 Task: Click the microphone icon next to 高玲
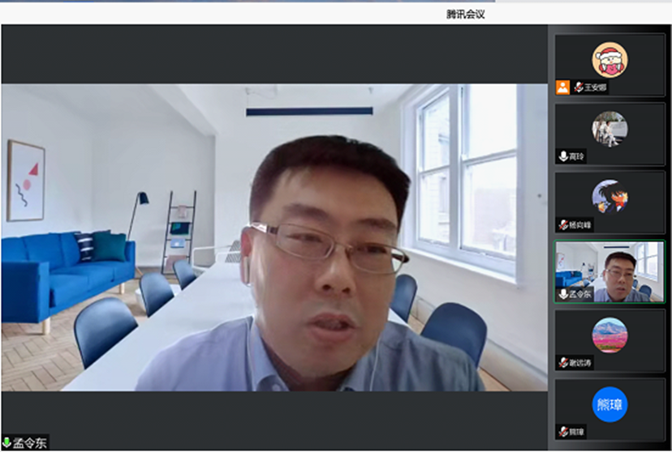(x=563, y=156)
